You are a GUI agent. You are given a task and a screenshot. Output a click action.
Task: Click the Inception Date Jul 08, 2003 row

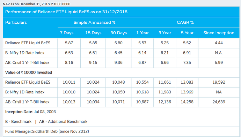point(121,112)
